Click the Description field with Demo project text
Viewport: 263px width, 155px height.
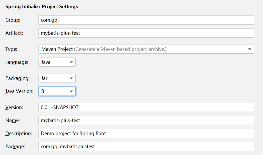coord(146,133)
